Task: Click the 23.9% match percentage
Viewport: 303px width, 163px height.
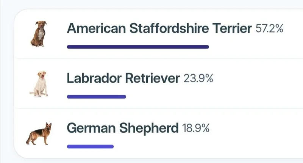Action: pos(198,78)
